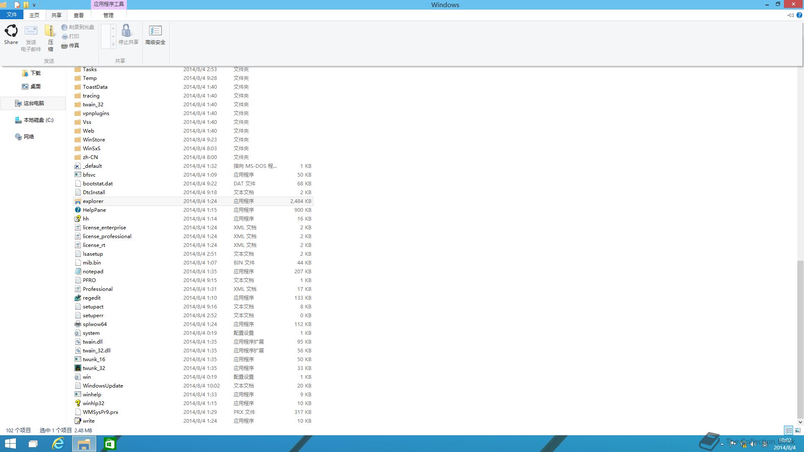804x452 pixels.
Task: Click the 应用程序工具 contextual tab header
Action: (108, 4)
